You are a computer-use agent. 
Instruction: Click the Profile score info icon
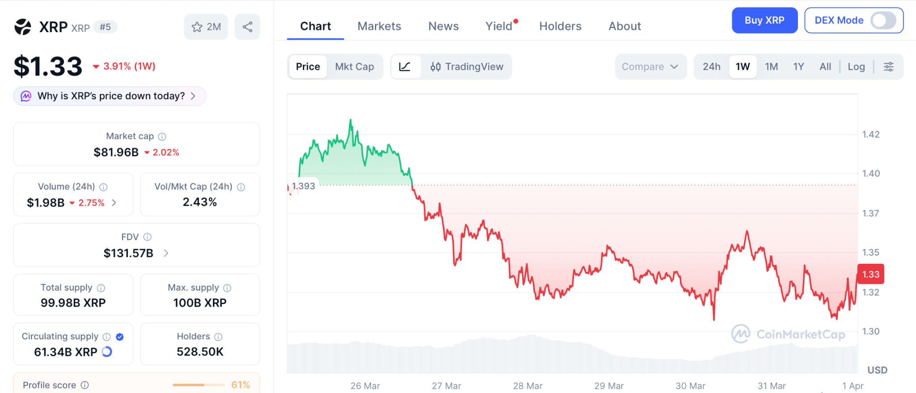pos(85,385)
